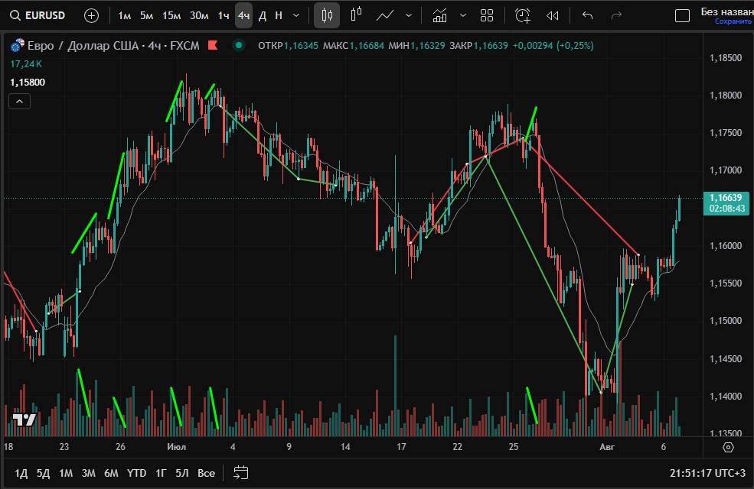The width and height of the screenshot is (754, 489).
Task: Click the EURUSD symbol search
Action: (x=38, y=15)
